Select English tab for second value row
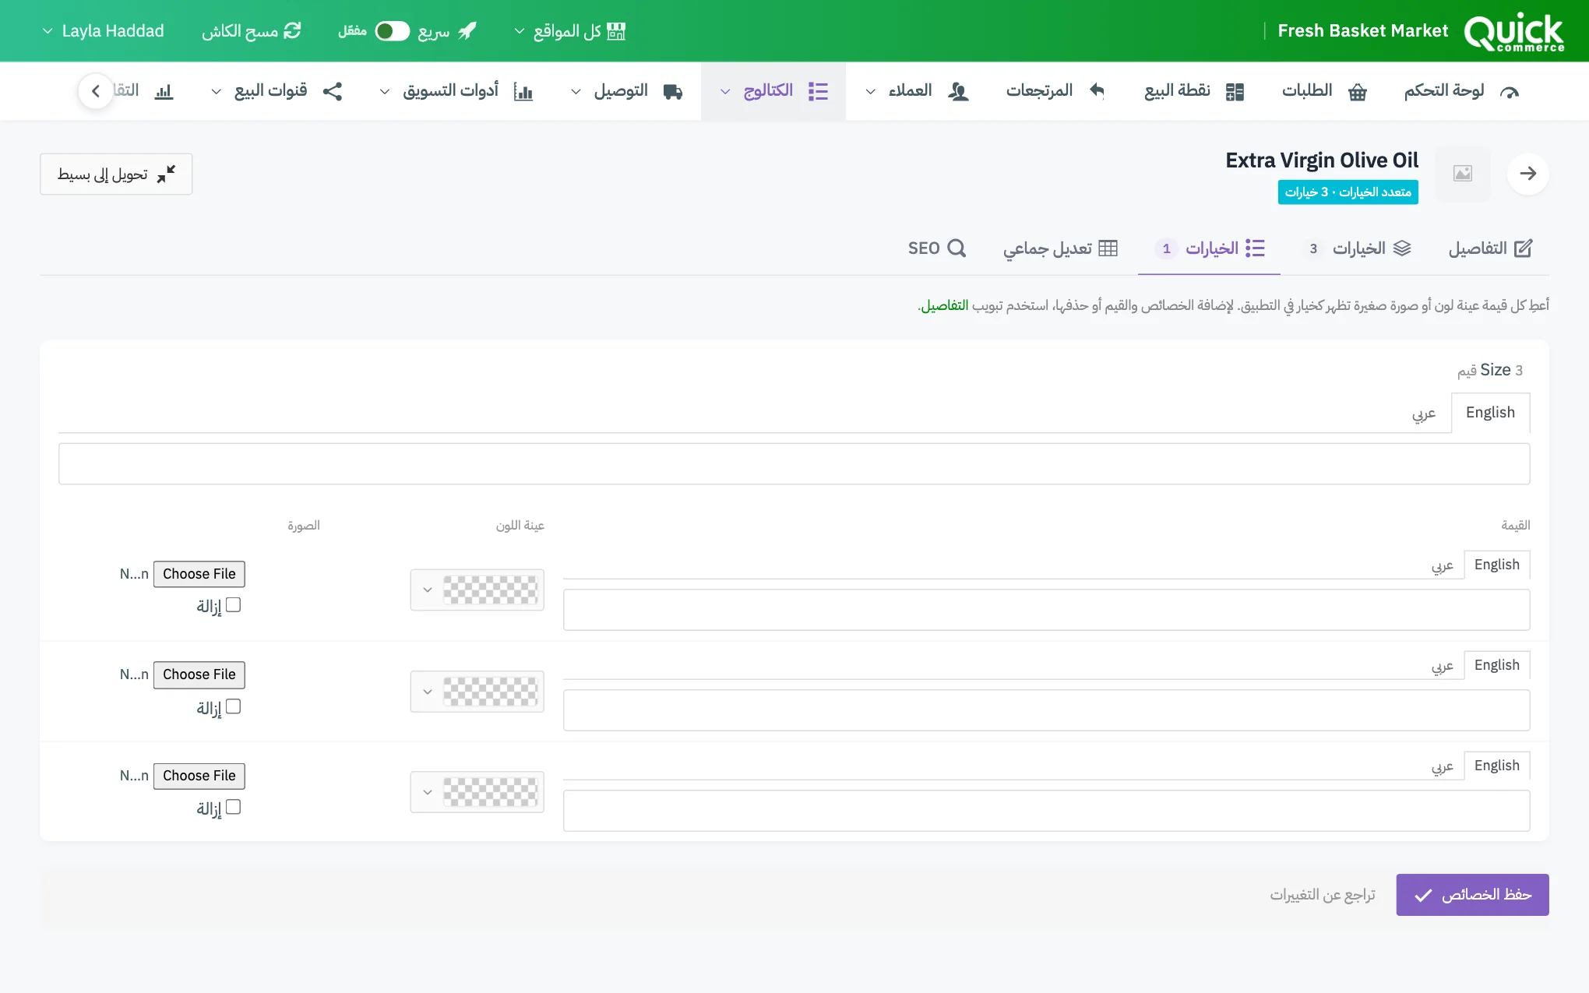 point(1496,665)
